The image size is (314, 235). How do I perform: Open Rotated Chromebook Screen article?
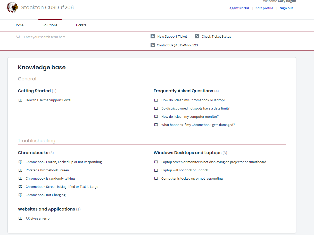pyautogui.click(x=47, y=170)
